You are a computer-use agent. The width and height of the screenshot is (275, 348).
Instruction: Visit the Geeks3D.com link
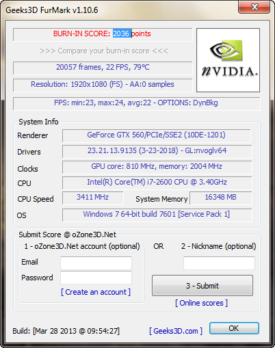coord(176,331)
